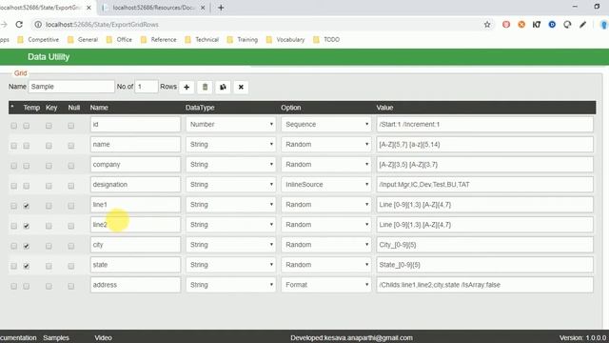Click the Value field with /Input:Mgr,IC,Dev

(484, 184)
